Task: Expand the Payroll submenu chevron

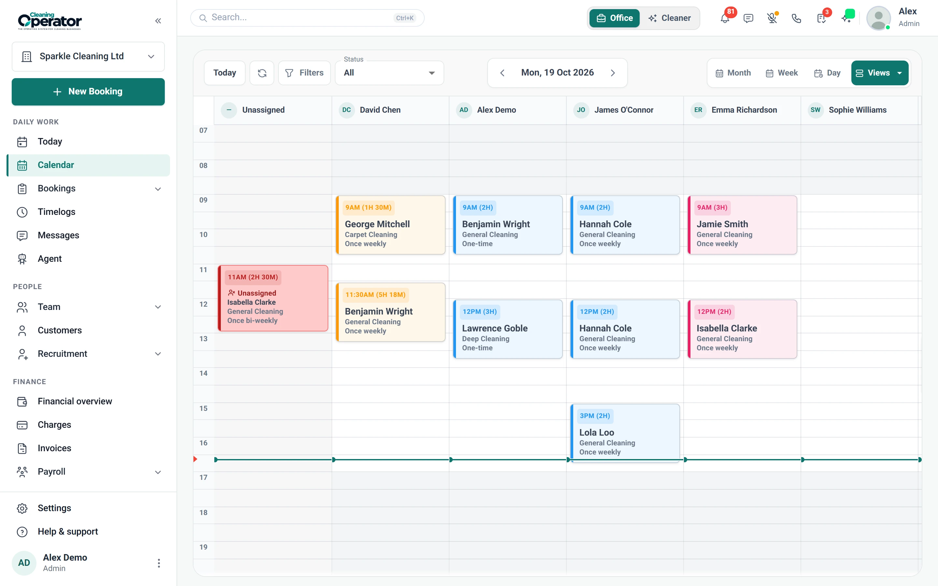Action: click(158, 472)
